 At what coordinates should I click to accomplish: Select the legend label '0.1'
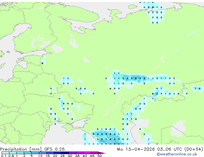click(x=4, y=156)
